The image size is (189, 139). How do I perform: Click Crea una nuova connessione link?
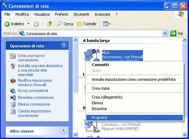tap(31, 58)
